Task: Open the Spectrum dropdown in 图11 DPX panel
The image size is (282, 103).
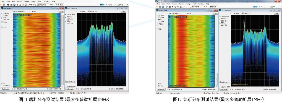Action: (x=70, y=81)
